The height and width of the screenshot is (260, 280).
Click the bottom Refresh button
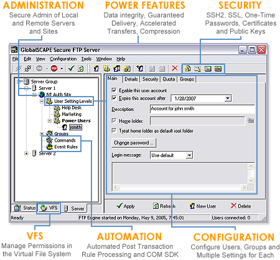(164, 206)
